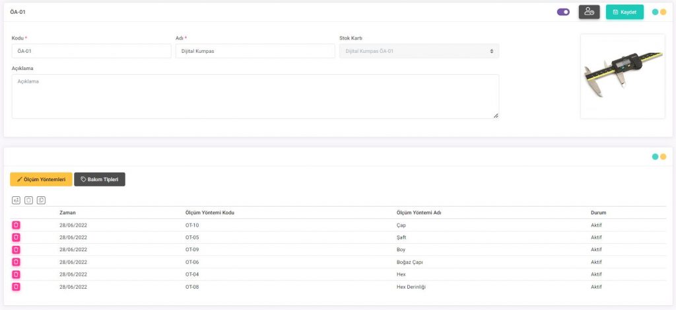
Task: Delete the OT-08 Hex Derinliği row
Action: tap(16, 286)
